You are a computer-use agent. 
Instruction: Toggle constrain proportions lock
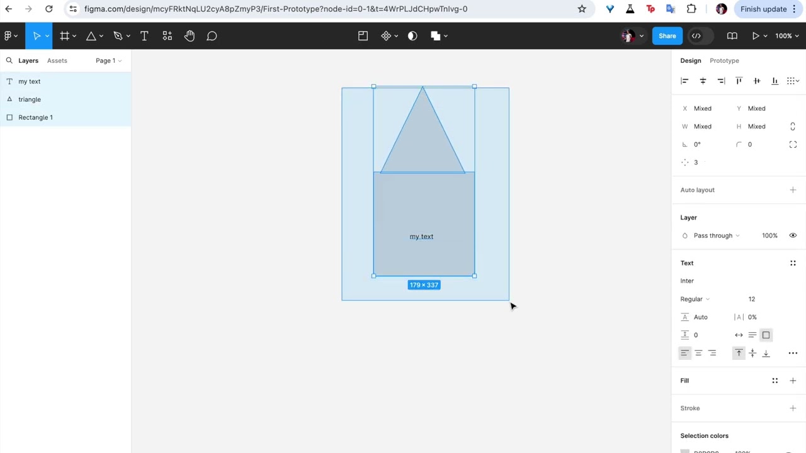[x=793, y=126]
